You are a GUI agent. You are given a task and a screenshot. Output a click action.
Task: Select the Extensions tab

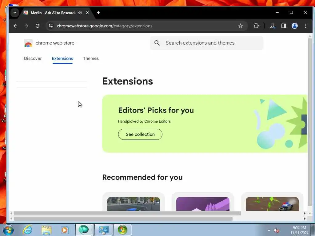coord(62,58)
